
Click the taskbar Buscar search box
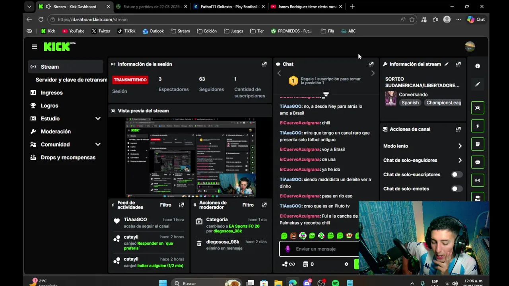[207, 283]
